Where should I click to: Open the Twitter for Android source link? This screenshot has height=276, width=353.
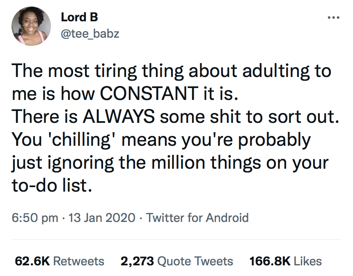coord(197,217)
